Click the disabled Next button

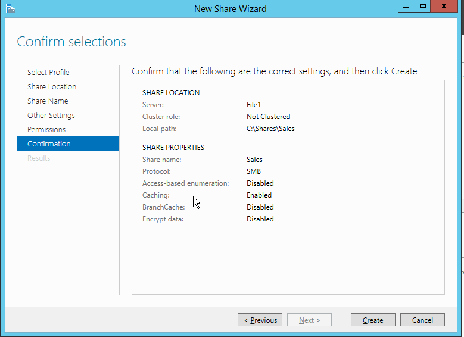tap(309, 320)
